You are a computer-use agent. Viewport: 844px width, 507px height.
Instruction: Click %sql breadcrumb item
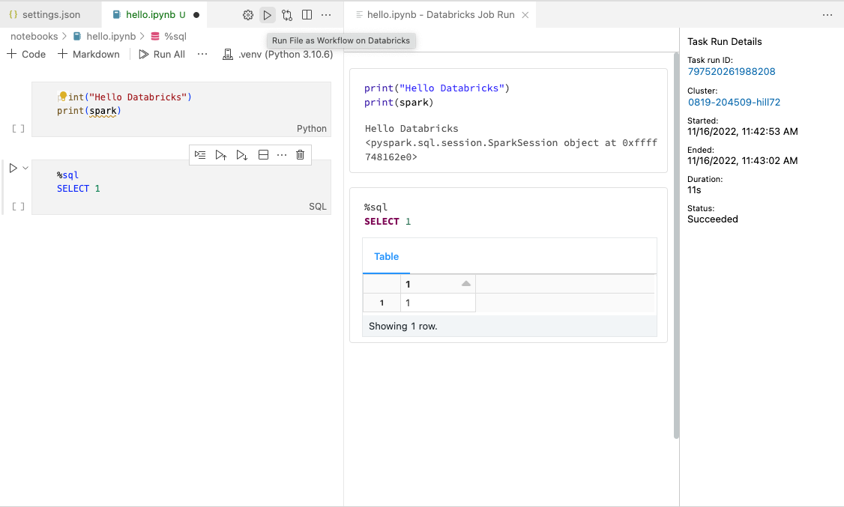[x=169, y=37]
